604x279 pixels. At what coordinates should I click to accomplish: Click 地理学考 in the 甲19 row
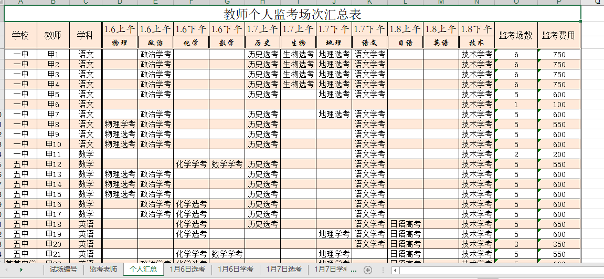click(334, 234)
